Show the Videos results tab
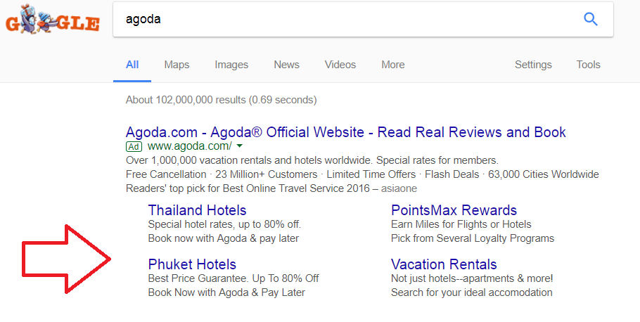Image resolution: width=640 pixels, height=322 pixels. click(x=340, y=65)
